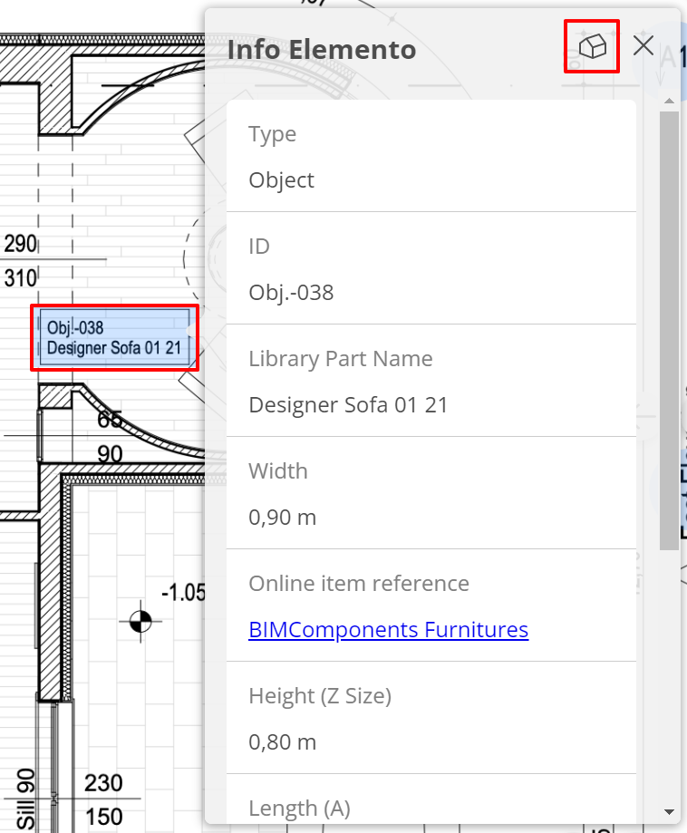Screen dimensions: 687x833
Task: Select the 150 dimension text
Action: [x=103, y=817]
